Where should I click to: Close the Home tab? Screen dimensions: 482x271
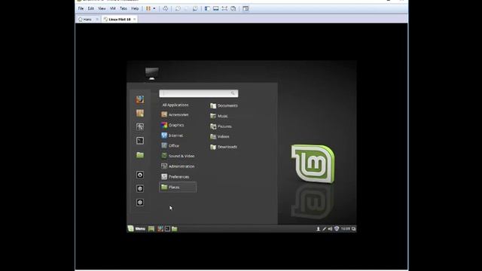97,20
